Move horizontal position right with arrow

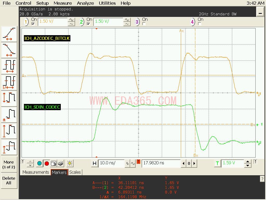(x=194, y=164)
